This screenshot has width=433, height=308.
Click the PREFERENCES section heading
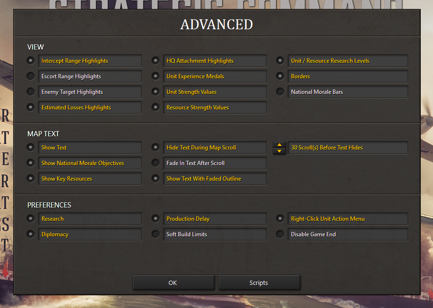click(49, 205)
